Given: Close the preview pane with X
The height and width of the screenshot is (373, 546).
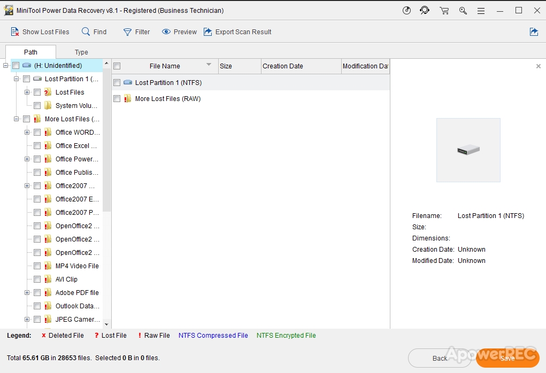Looking at the screenshot, I should (539, 66).
